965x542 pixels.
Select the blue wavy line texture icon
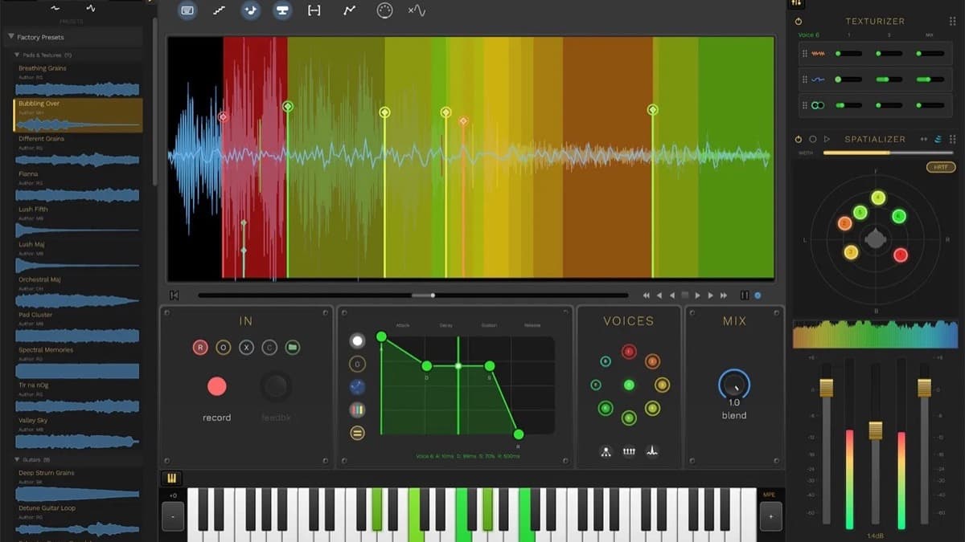click(x=818, y=79)
